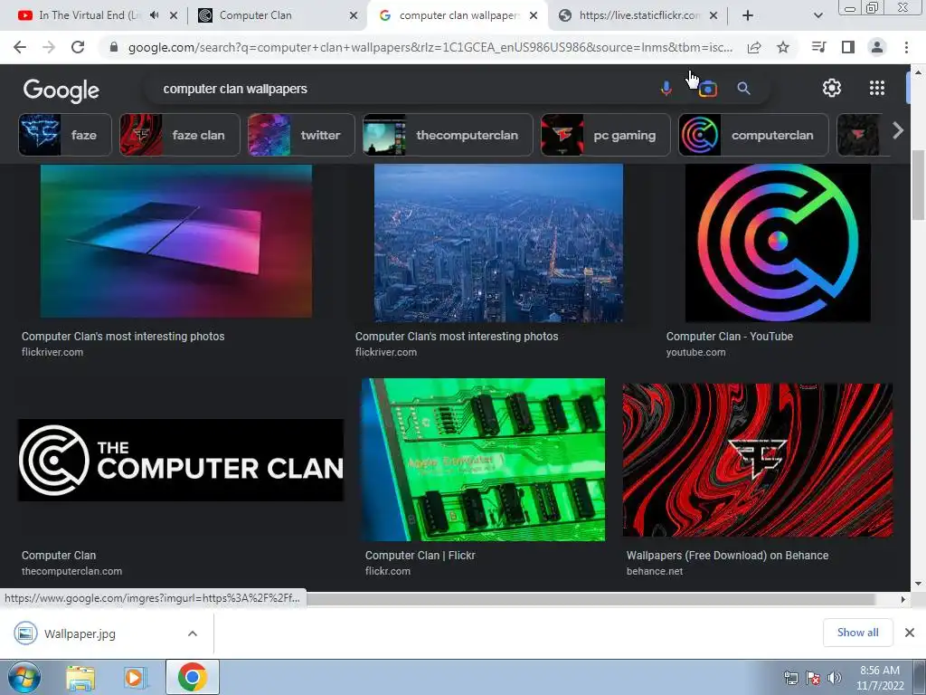926x695 pixels.
Task: Open the Chrome profile avatar
Action: (x=877, y=47)
